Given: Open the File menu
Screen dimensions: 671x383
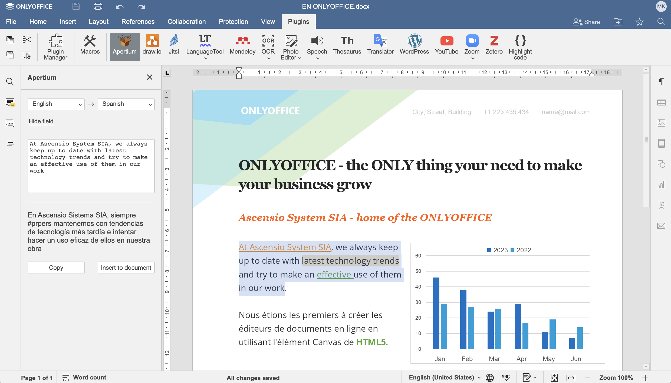Looking at the screenshot, I should tap(11, 22).
